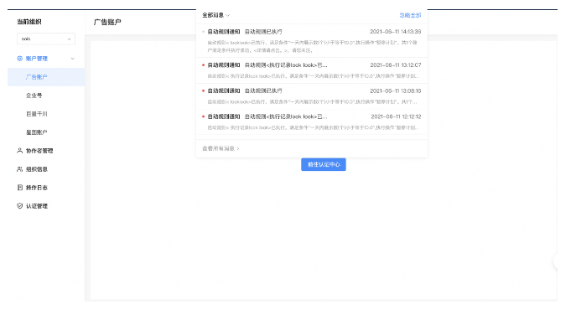Click the 广告账户 page title
Image resolution: width=571 pixels, height=310 pixels.
pyautogui.click(x=107, y=22)
